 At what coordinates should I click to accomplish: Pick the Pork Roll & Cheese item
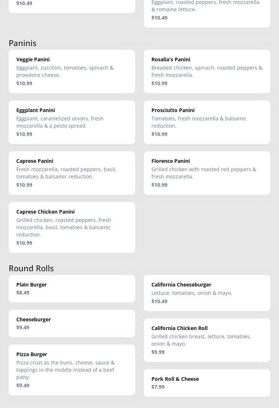pyautogui.click(x=207, y=383)
